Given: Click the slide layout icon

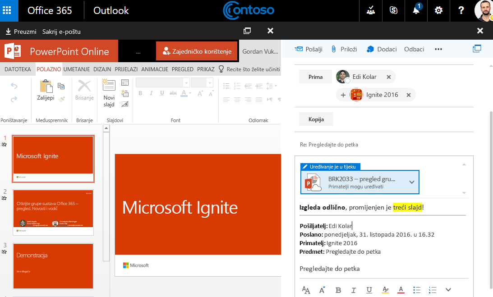Looking at the screenshot, I should click(x=125, y=82).
